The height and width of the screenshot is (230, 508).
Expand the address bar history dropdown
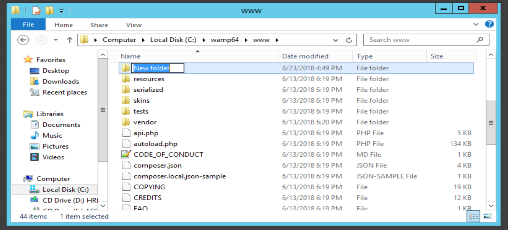pyautogui.click(x=335, y=40)
